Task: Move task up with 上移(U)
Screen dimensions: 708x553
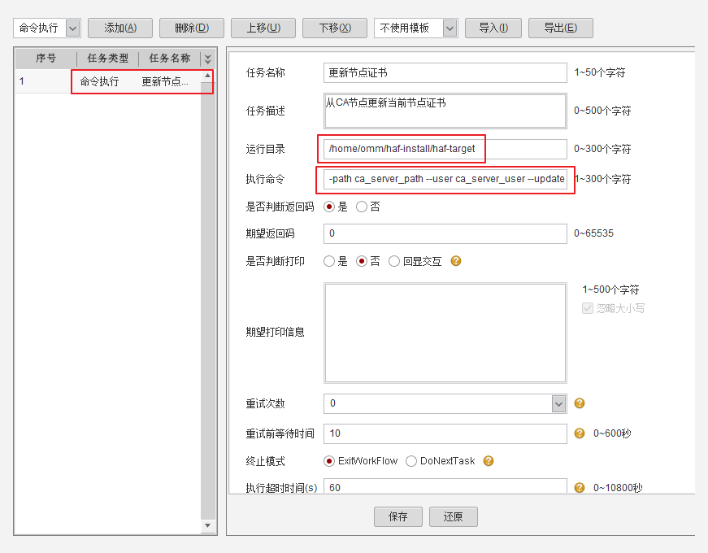Action: [x=263, y=28]
